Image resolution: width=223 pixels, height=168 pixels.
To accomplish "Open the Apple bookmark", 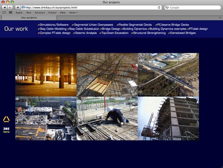I will click(19, 12).
